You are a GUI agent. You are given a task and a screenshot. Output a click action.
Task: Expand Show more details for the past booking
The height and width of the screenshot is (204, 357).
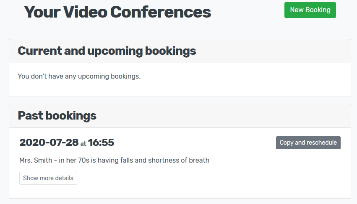(x=48, y=178)
